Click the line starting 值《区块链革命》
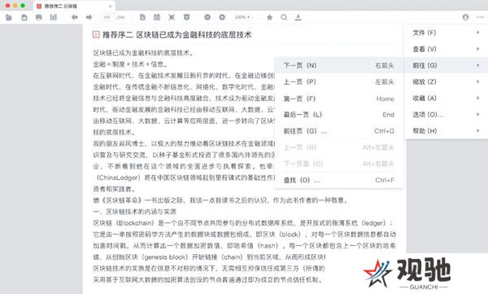Viewport: 488px width, 294px height. click(220, 200)
